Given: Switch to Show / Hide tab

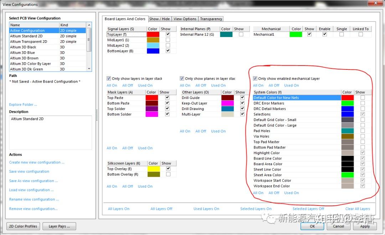Looking at the screenshot, I should click(159, 19).
